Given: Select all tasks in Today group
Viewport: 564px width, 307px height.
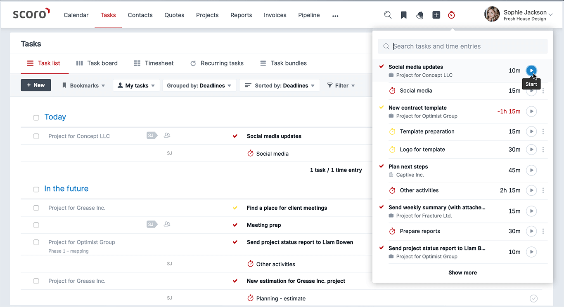Looking at the screenshot, I should [x=36, y=118].
